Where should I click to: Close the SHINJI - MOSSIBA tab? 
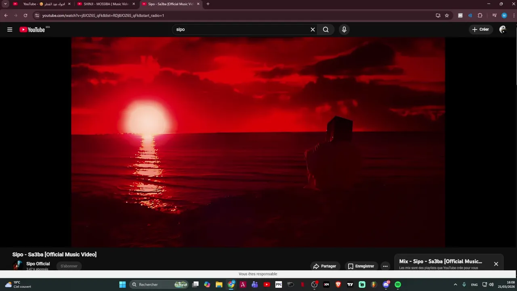134,4
